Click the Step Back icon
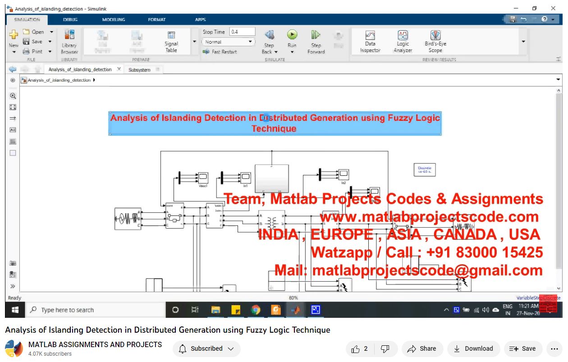 click(269, 36)
